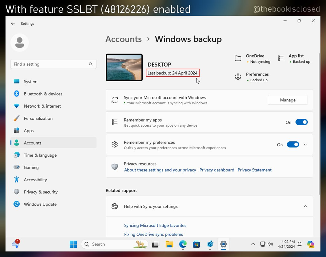Click the Remember my preferences gear icon

pyautogui.click(x=115, y=145)
